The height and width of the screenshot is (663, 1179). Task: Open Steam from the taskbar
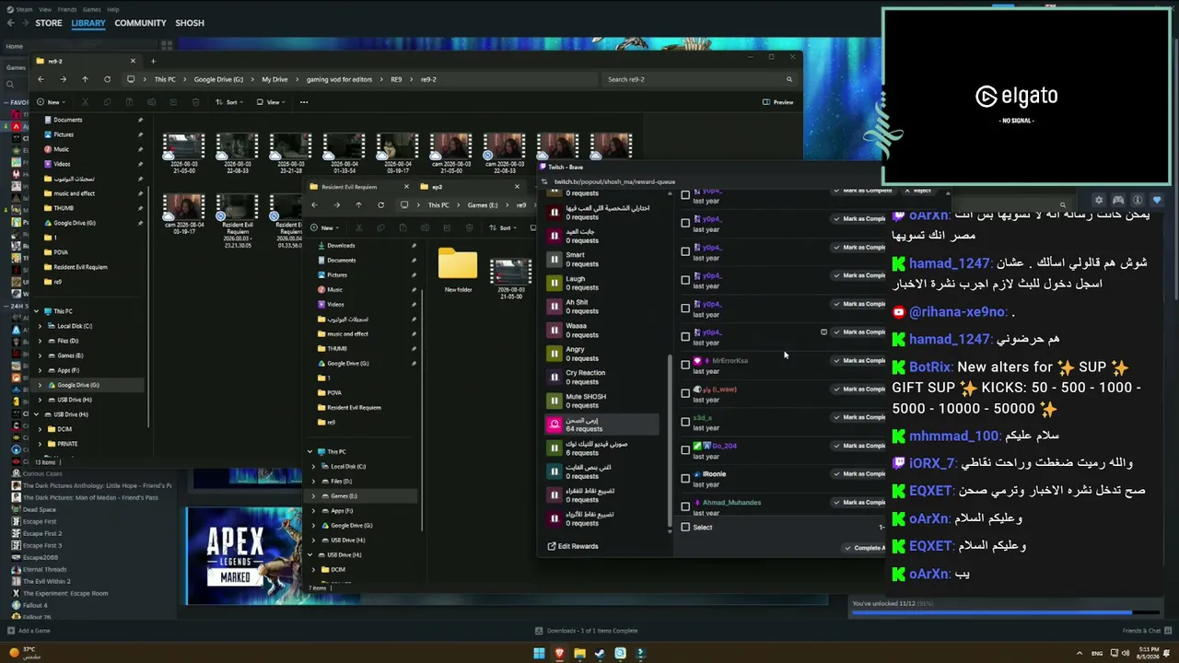pos(600,654)
